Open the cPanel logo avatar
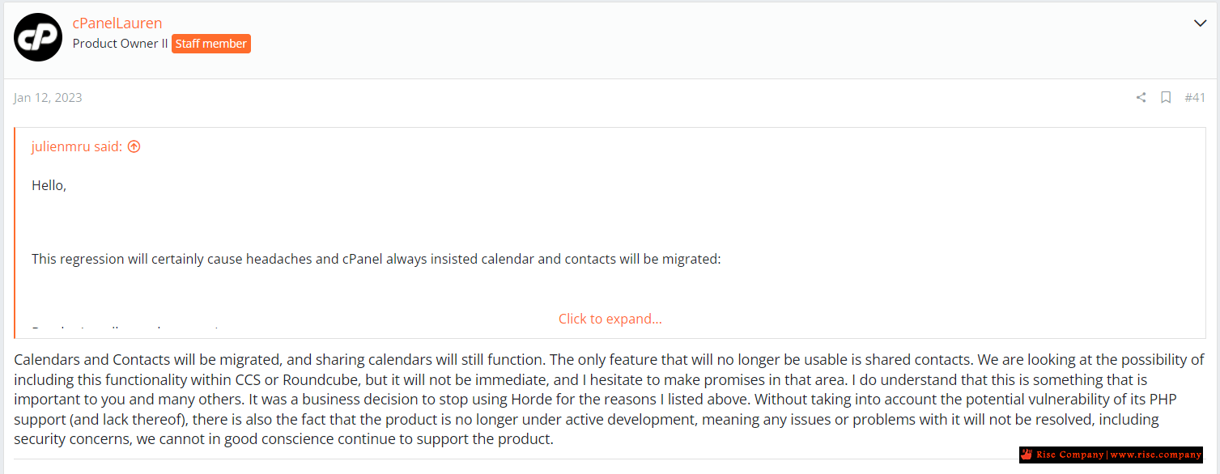Screen dimensions: 1220x474 click(x=38, y=37)
